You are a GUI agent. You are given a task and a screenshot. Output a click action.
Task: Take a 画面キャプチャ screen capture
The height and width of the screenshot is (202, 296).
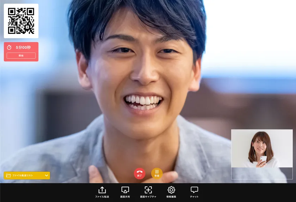148,192
